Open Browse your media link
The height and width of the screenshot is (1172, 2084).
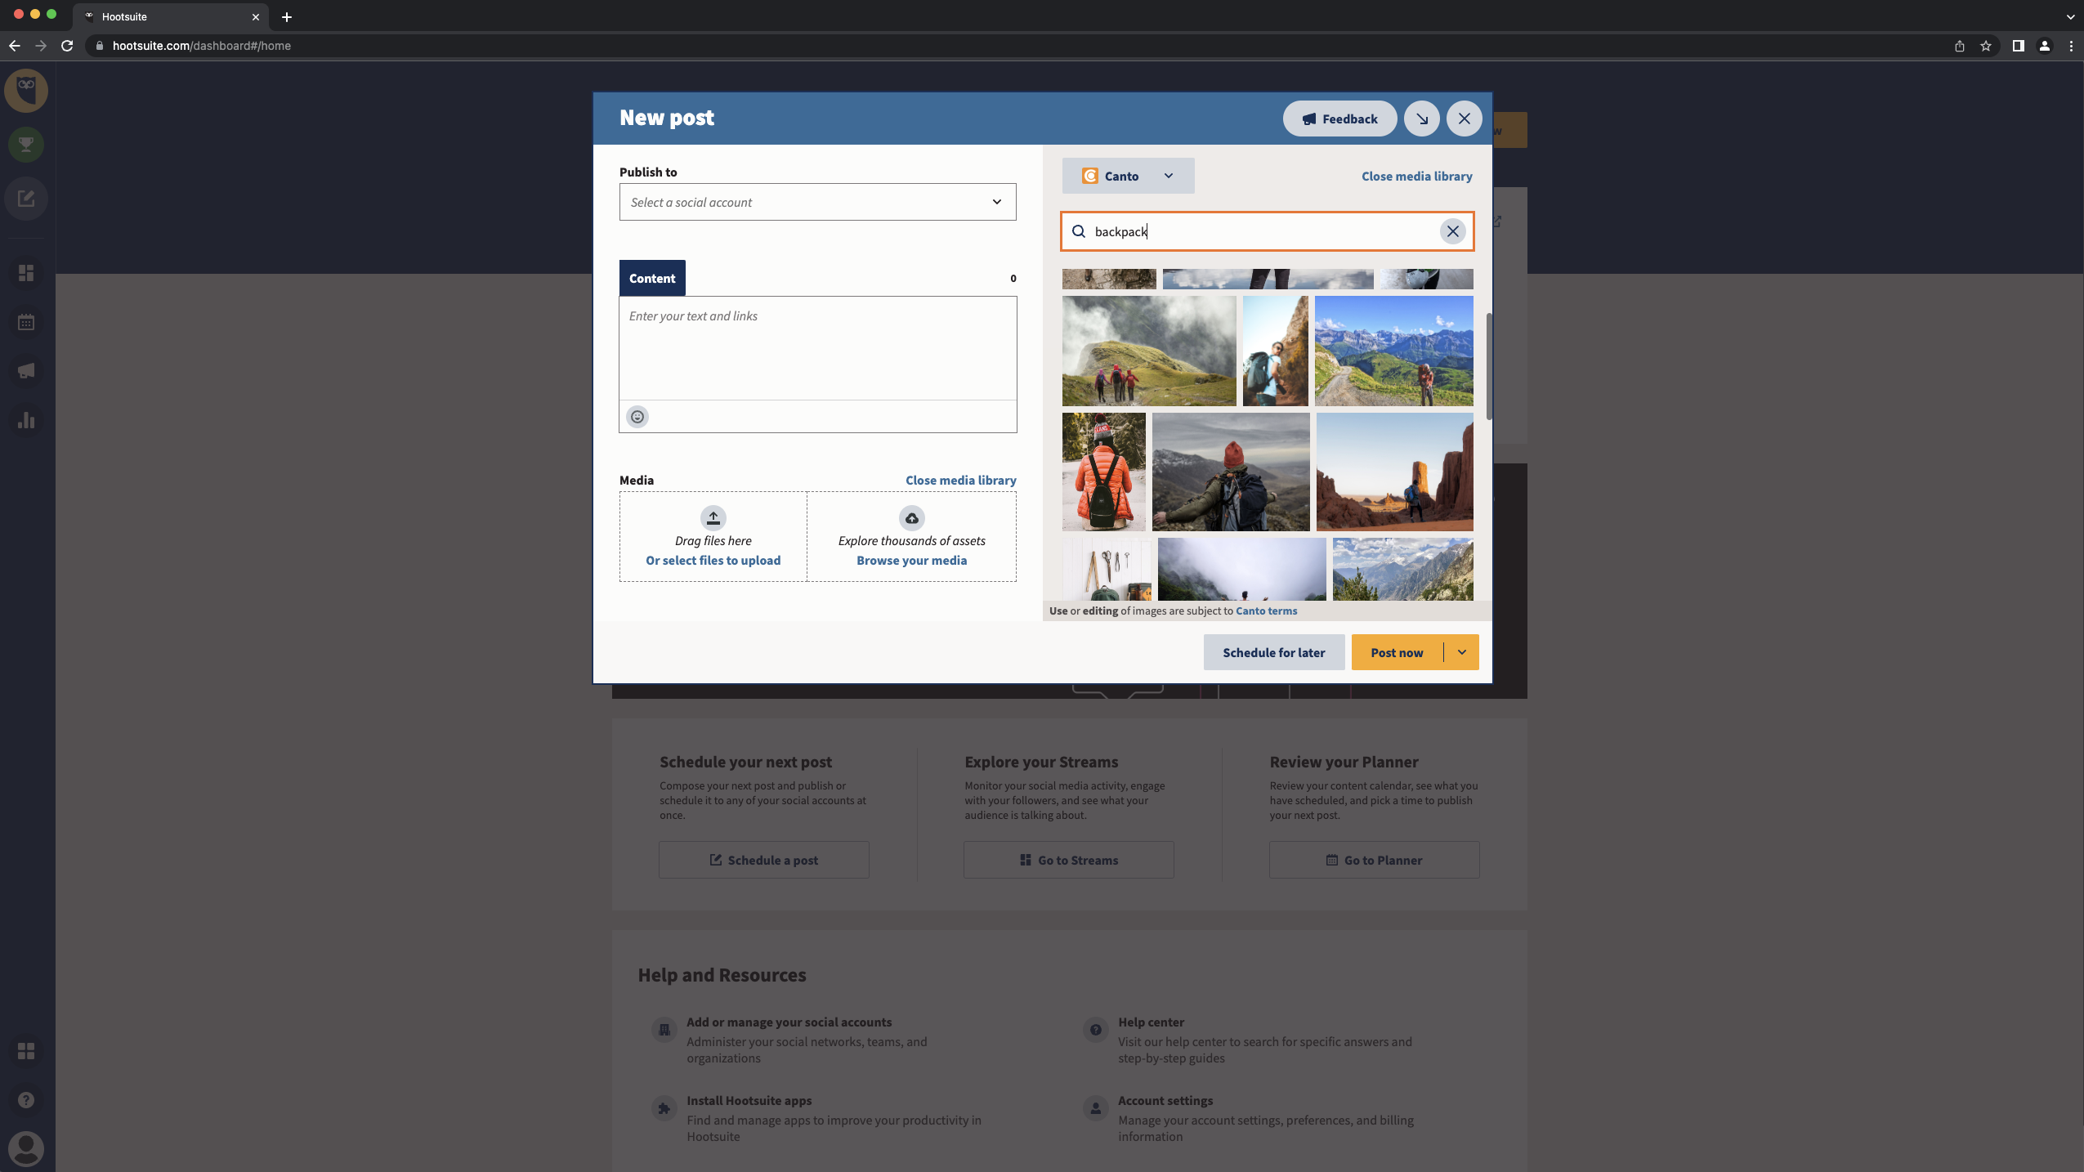pos(910,560)
